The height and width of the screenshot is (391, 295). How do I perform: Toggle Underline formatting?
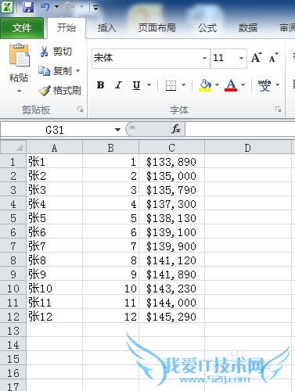(x=136, y=84)
